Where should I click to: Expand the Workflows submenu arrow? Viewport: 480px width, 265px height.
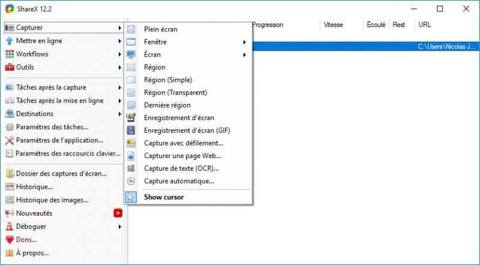tap(119, 54)
